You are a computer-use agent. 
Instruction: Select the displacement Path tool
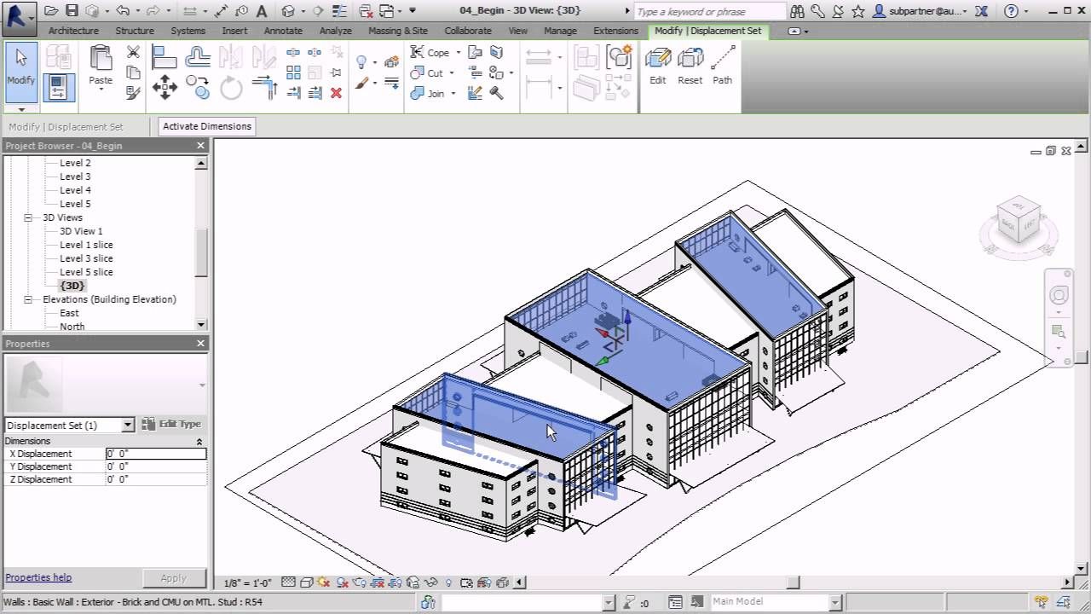click(x=722, y=65)
